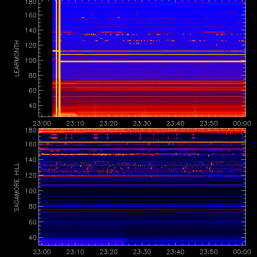The width and height of the screenshot is (257, 257).
Task: Click the LEARMONTH axis title
Action: pyautogui.click(x=17, y=58)
